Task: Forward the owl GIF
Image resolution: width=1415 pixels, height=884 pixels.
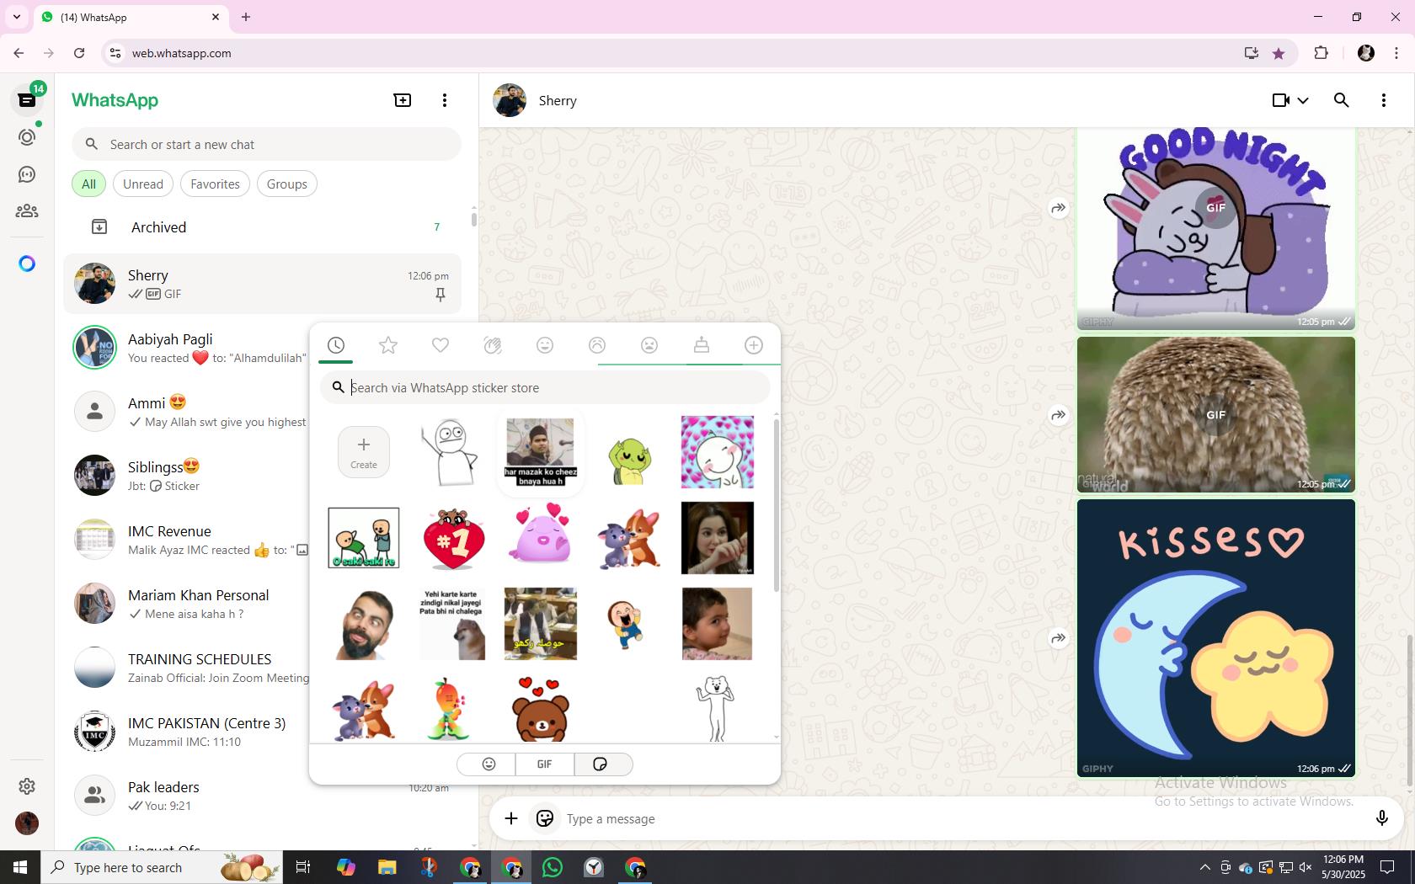Action: pos(1059,415)
